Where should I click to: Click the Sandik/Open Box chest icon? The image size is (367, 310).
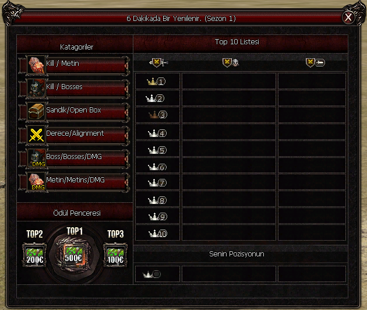click(36, 112)
